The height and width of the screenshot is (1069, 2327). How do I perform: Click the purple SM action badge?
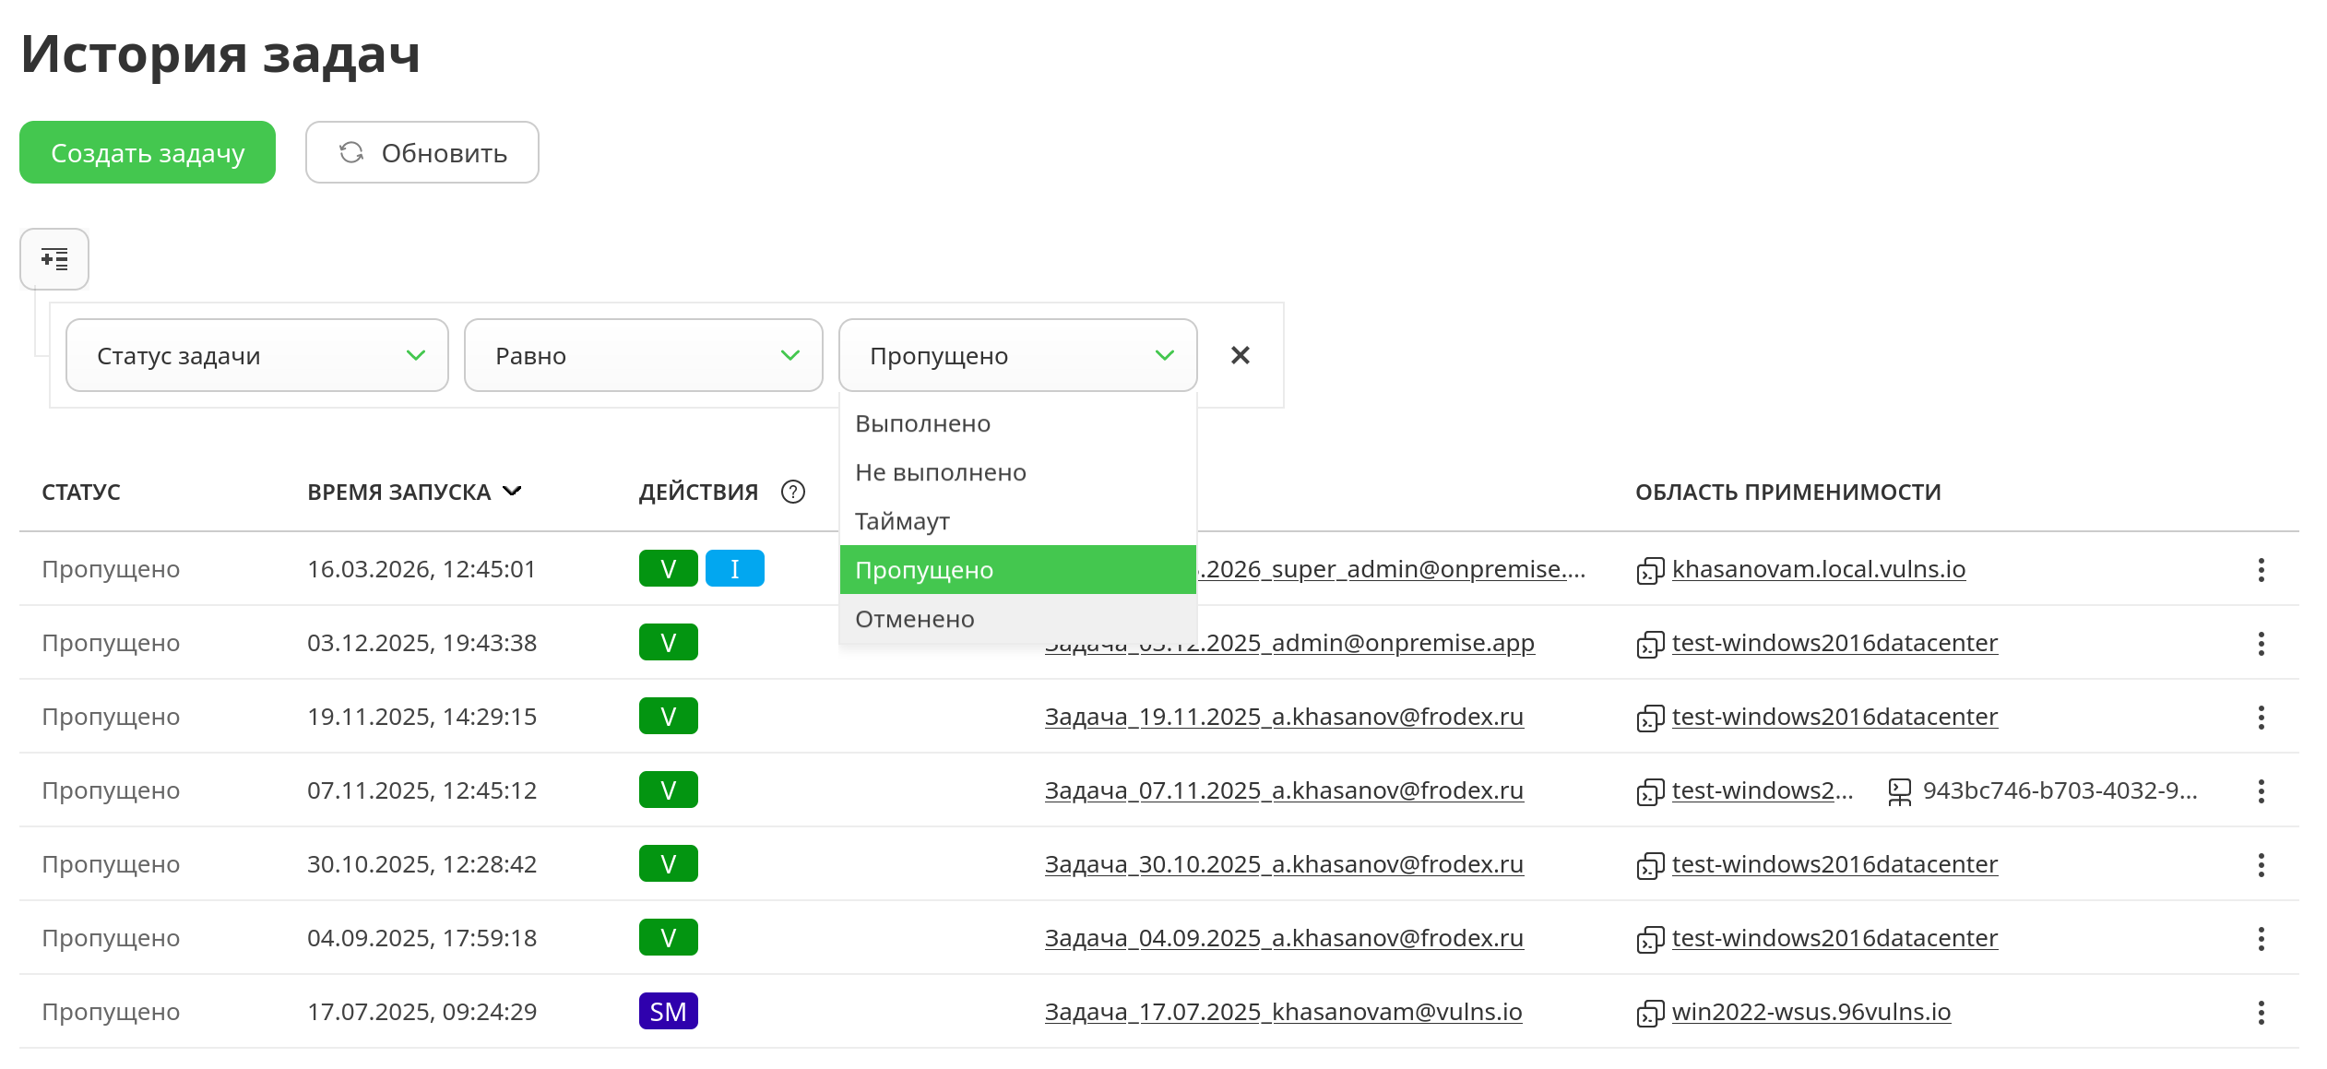point(668,1011)
